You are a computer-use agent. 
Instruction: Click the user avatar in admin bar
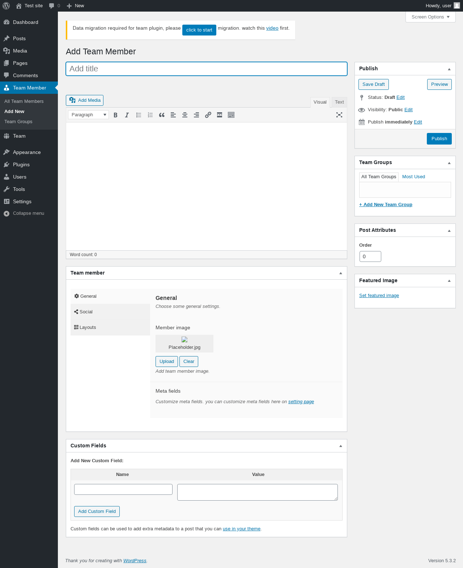click(x=457, y=6)
